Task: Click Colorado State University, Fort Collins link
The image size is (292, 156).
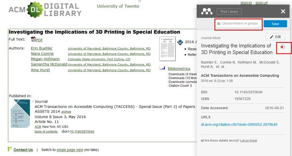Action: coord(99,59)
